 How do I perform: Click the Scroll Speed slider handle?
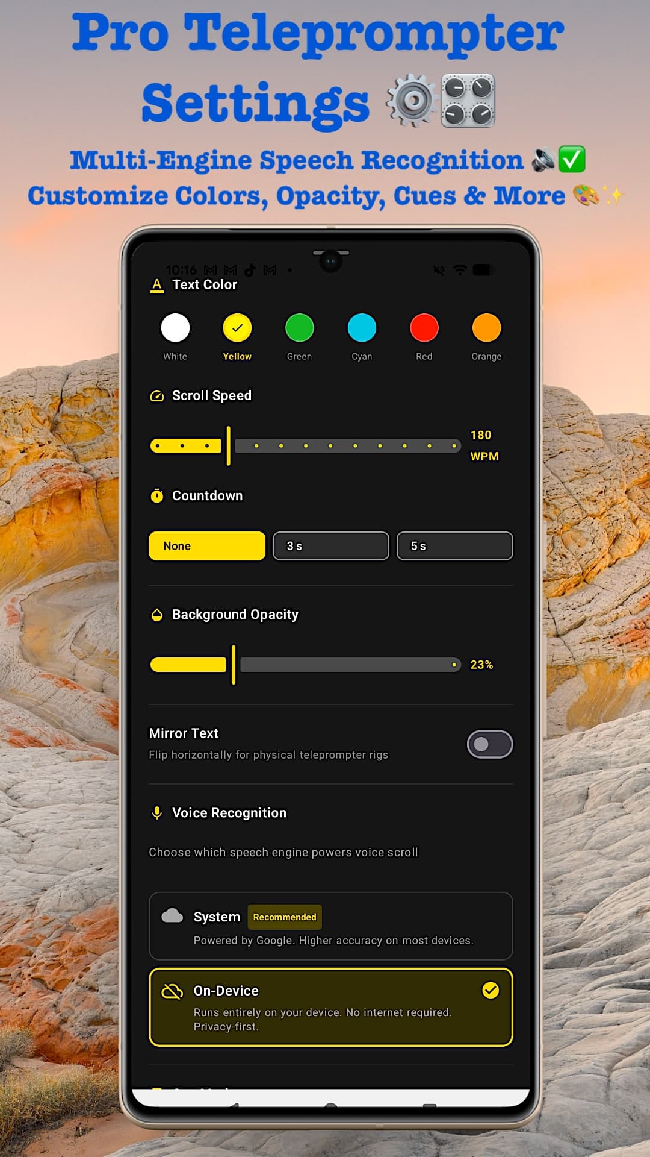pos(228,446)
